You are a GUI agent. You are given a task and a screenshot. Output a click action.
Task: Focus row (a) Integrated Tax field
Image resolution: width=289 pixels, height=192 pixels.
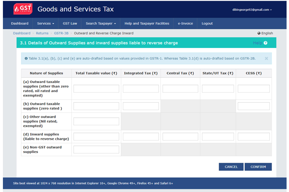click(x=141, y=88)
